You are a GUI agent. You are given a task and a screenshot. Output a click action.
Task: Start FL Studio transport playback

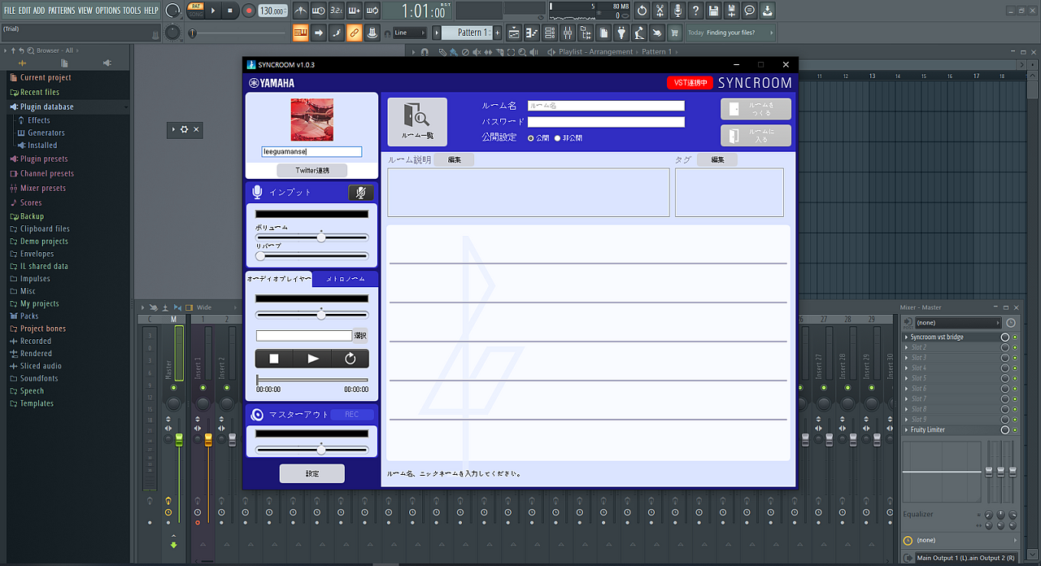pyautogui.click(x=214, y=11)
